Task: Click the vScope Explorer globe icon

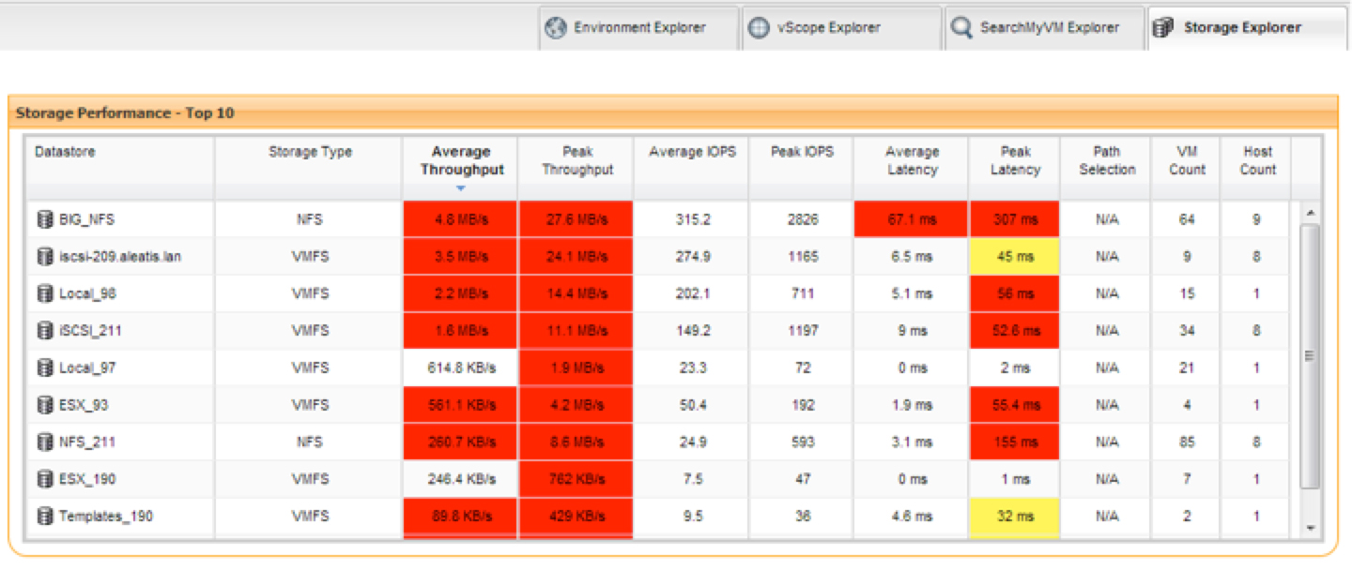Action: [759, 28]
